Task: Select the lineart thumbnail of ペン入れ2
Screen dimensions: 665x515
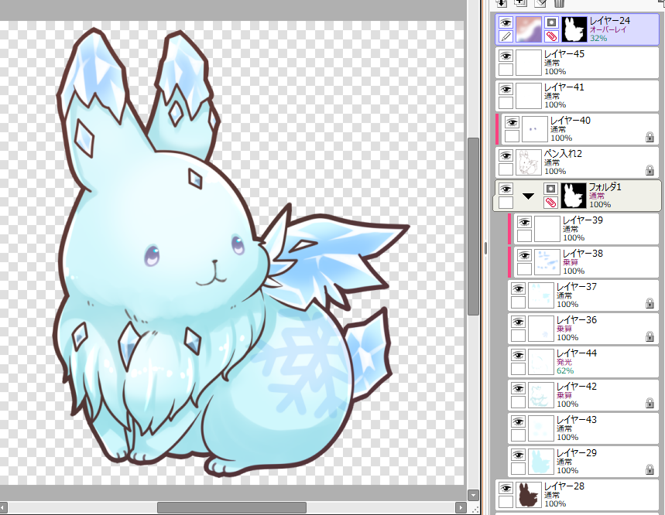Action: [529, 162]
